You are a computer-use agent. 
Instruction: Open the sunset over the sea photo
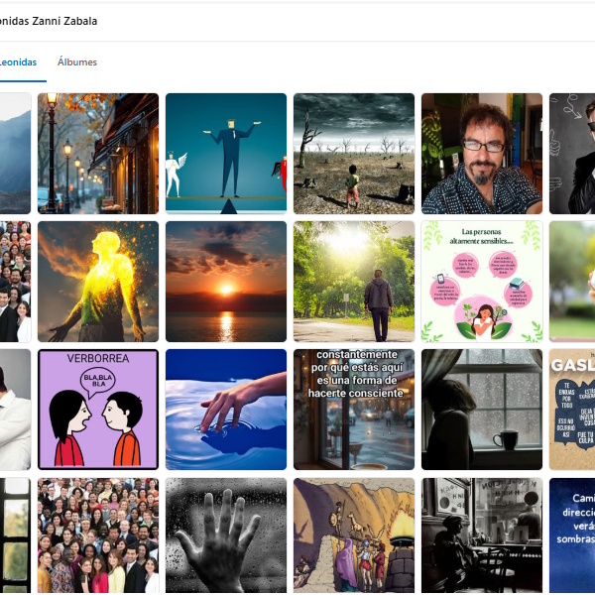click(226, 282)
